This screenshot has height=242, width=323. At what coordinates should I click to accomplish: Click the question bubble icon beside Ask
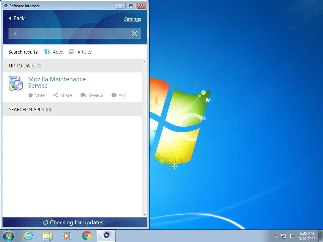(x=114, y=95)
